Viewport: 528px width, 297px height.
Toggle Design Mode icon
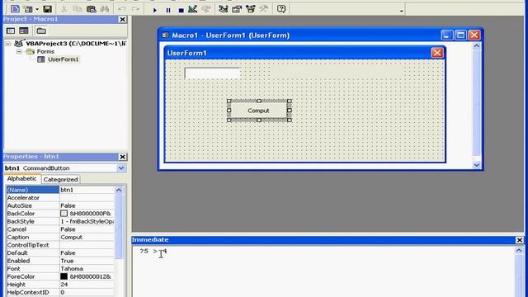coord(192,9)
